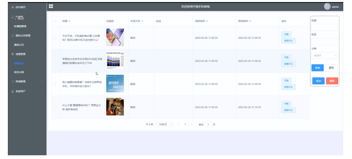Click the grid menu icon in top bar

pyautogui.click(x=51, y=6)
